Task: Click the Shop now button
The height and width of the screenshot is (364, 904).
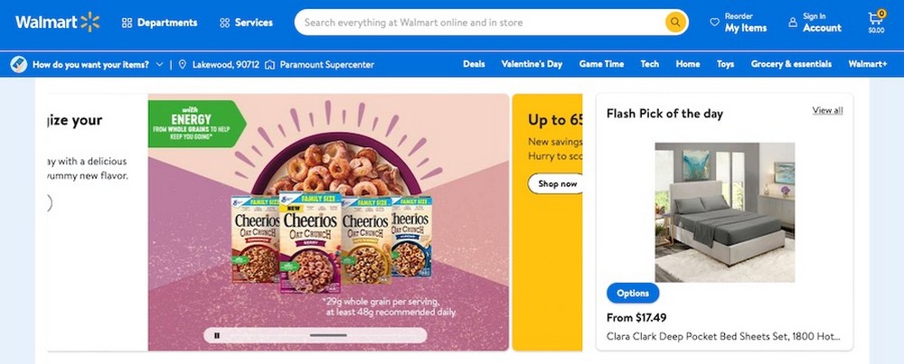Action: [557, 183]
